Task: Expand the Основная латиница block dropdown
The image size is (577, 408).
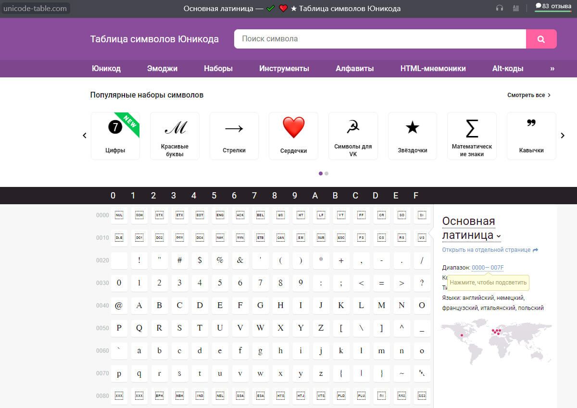Action: tap(498, 236)
